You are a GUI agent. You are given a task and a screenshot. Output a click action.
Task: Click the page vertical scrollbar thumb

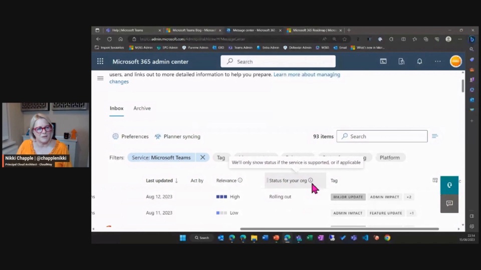pos(462,85)
